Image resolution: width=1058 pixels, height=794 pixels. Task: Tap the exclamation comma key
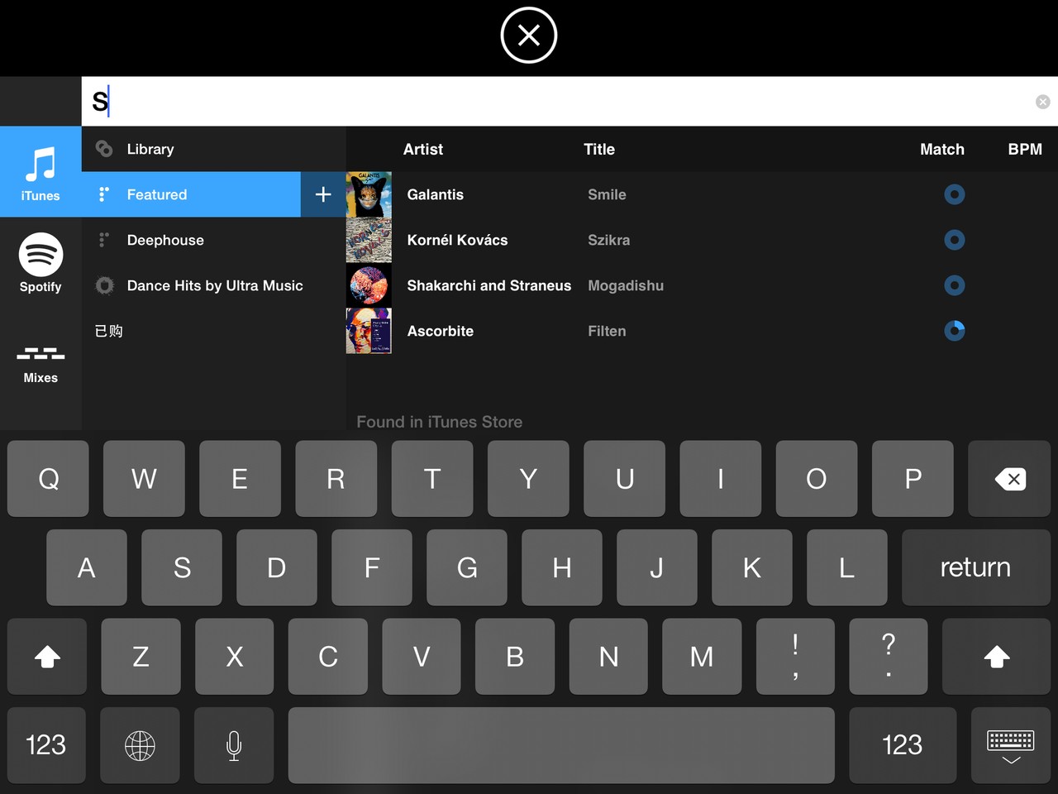(795, 657)
